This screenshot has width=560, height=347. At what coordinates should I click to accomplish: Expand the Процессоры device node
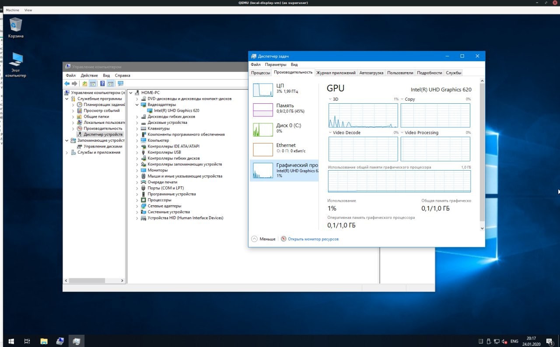point(137,200)
